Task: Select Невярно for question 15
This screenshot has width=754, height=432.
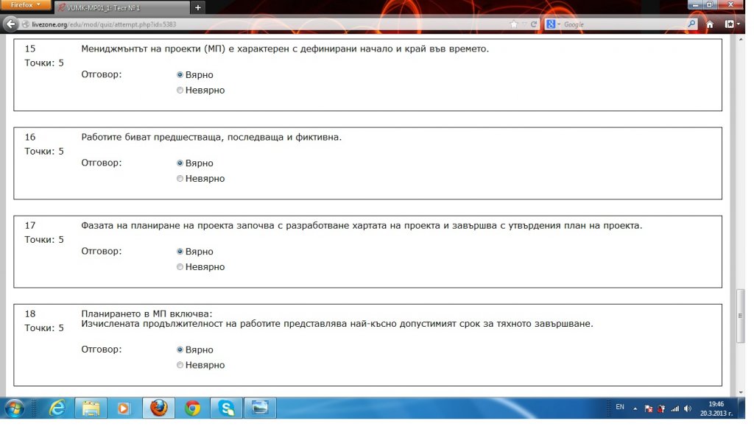Action: pyautogui.click(x=180, y=91)
